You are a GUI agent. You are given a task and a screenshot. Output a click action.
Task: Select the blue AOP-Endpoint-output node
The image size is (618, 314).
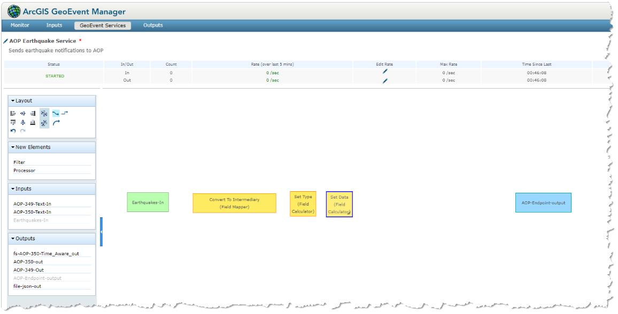click(543, 202)
